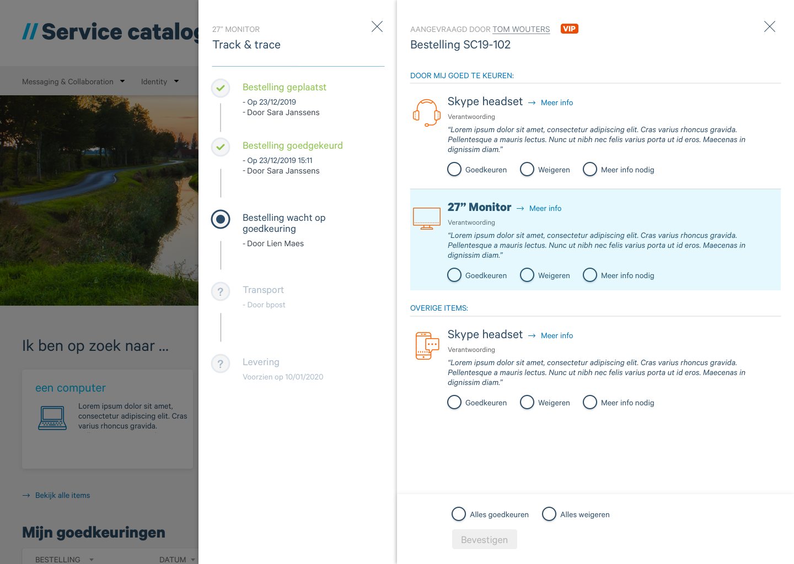Select Meer info nodig for headset-icon Skype headset
This screenshot has width=794, height=564.
tap(590, 169)
